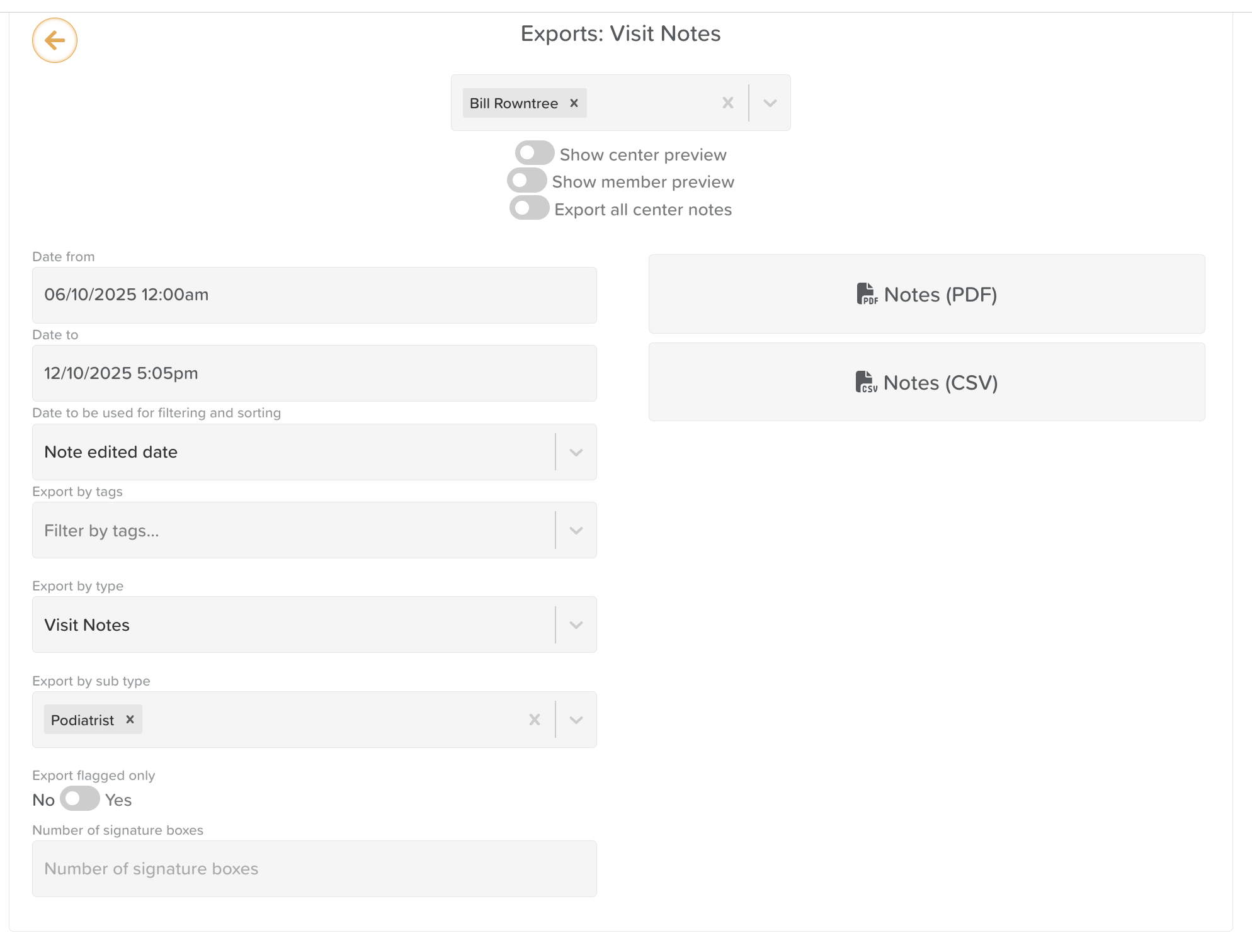Clear all selected members

pos(727,103)
